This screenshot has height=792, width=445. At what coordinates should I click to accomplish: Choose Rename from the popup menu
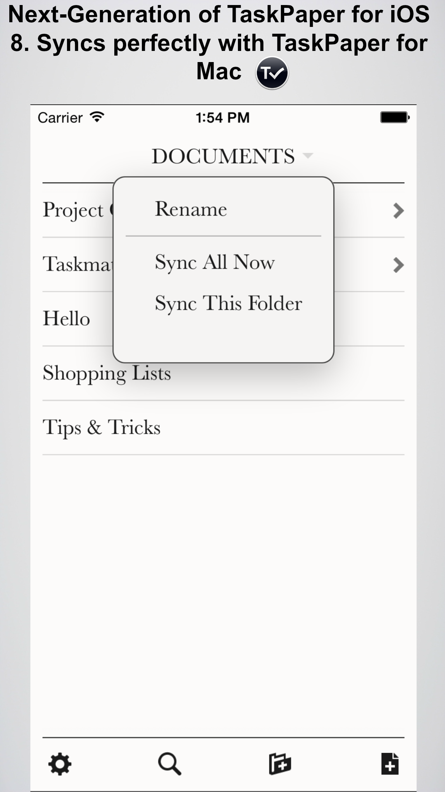pyautogui.click(x=191, y=209)
